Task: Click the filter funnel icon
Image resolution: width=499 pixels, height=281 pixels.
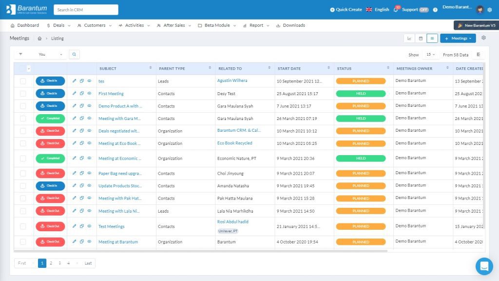Action: [x=20, y=54]
